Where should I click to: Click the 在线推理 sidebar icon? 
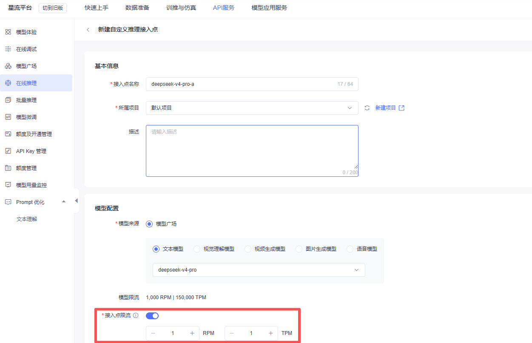coord(8,83)
